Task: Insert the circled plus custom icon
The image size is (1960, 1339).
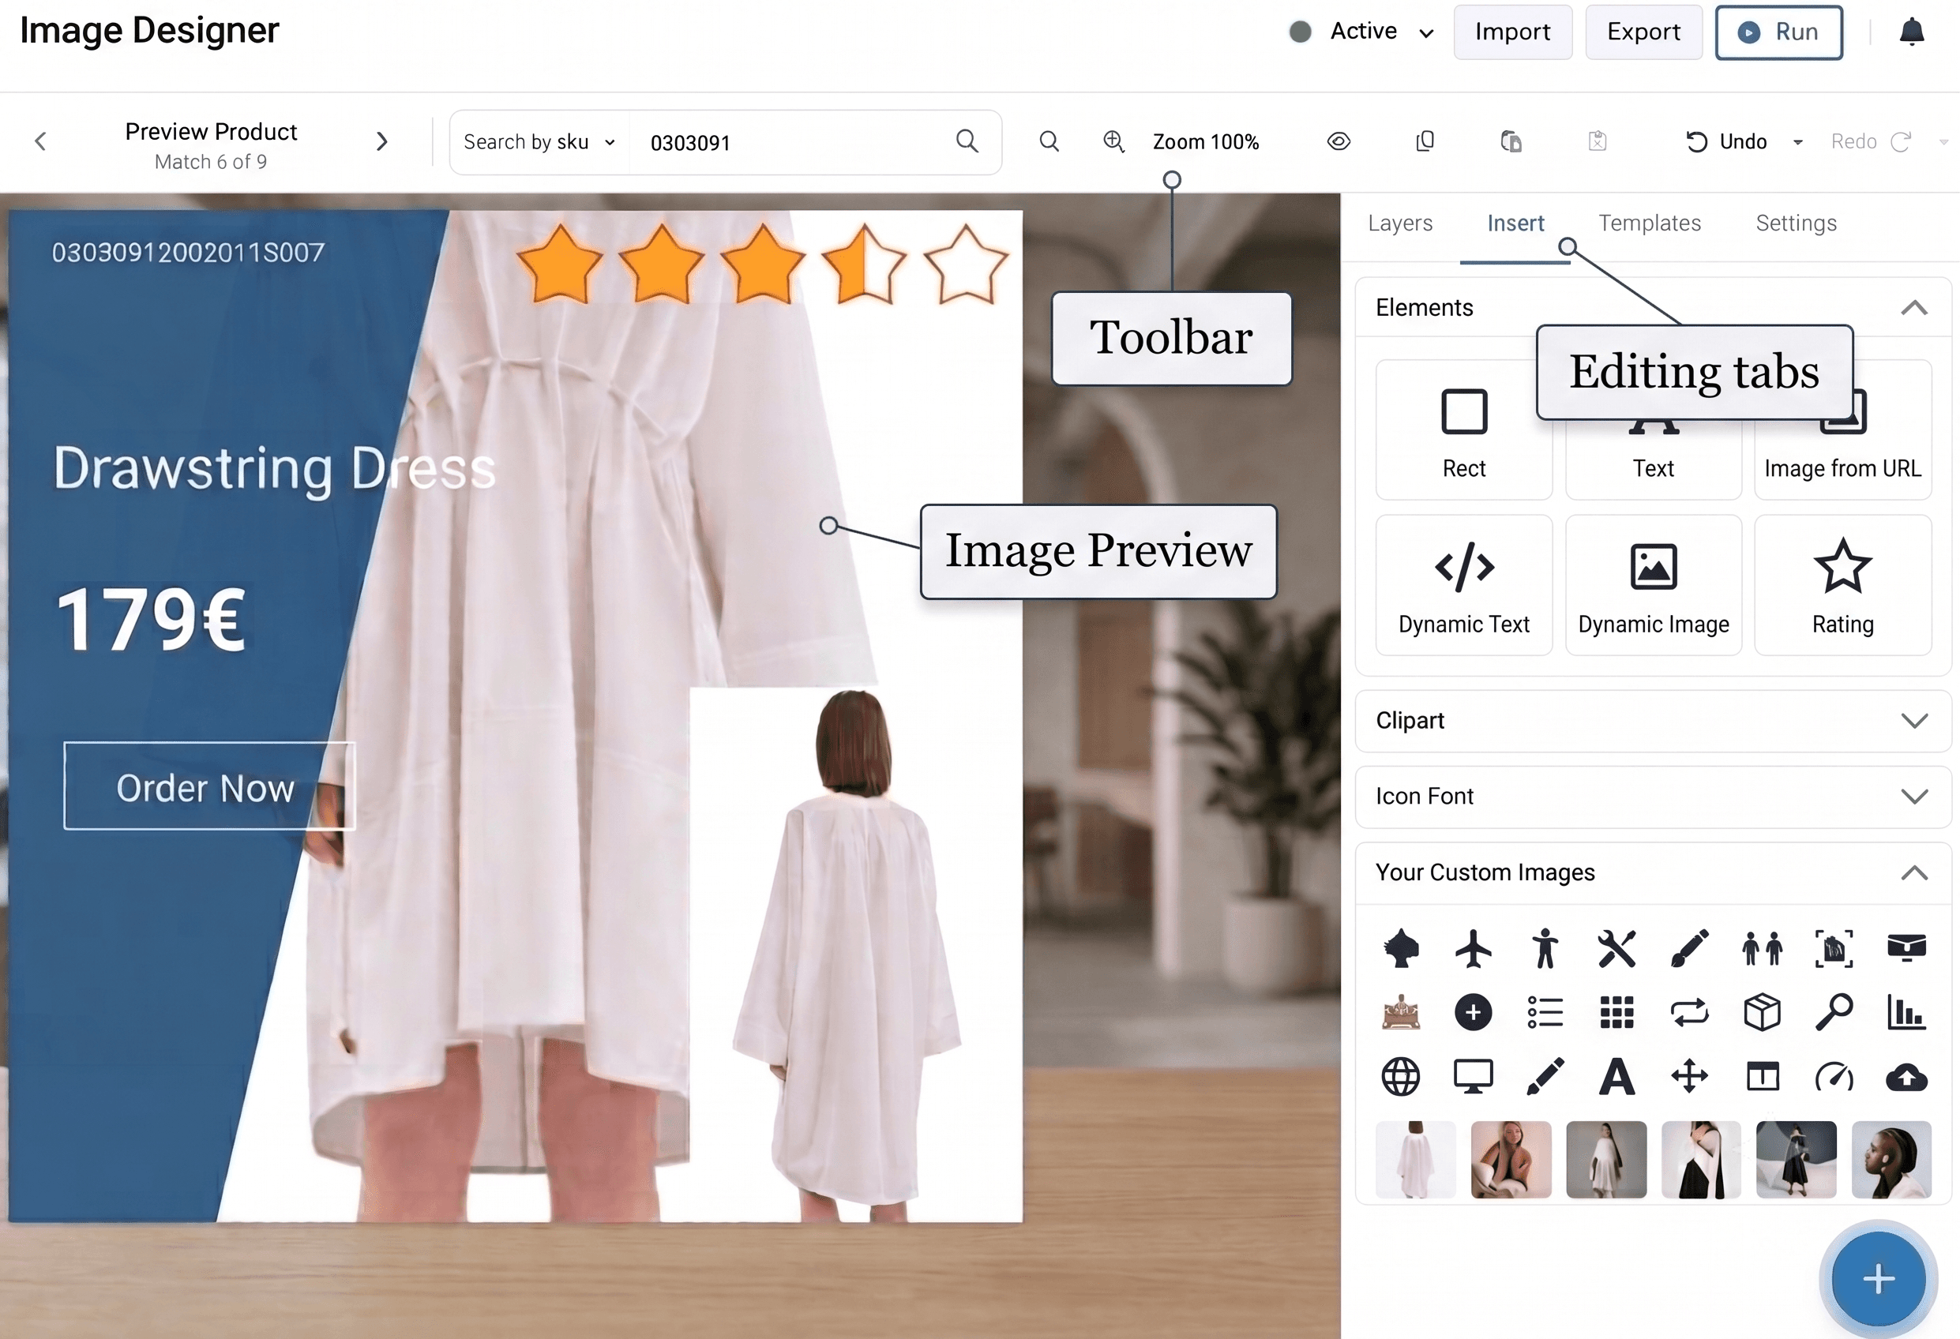Action: click(x=1474, y=1012)
